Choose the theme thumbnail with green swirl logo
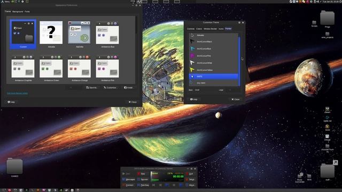This screenshot has width=342, height=192. [x=79, y=34]
